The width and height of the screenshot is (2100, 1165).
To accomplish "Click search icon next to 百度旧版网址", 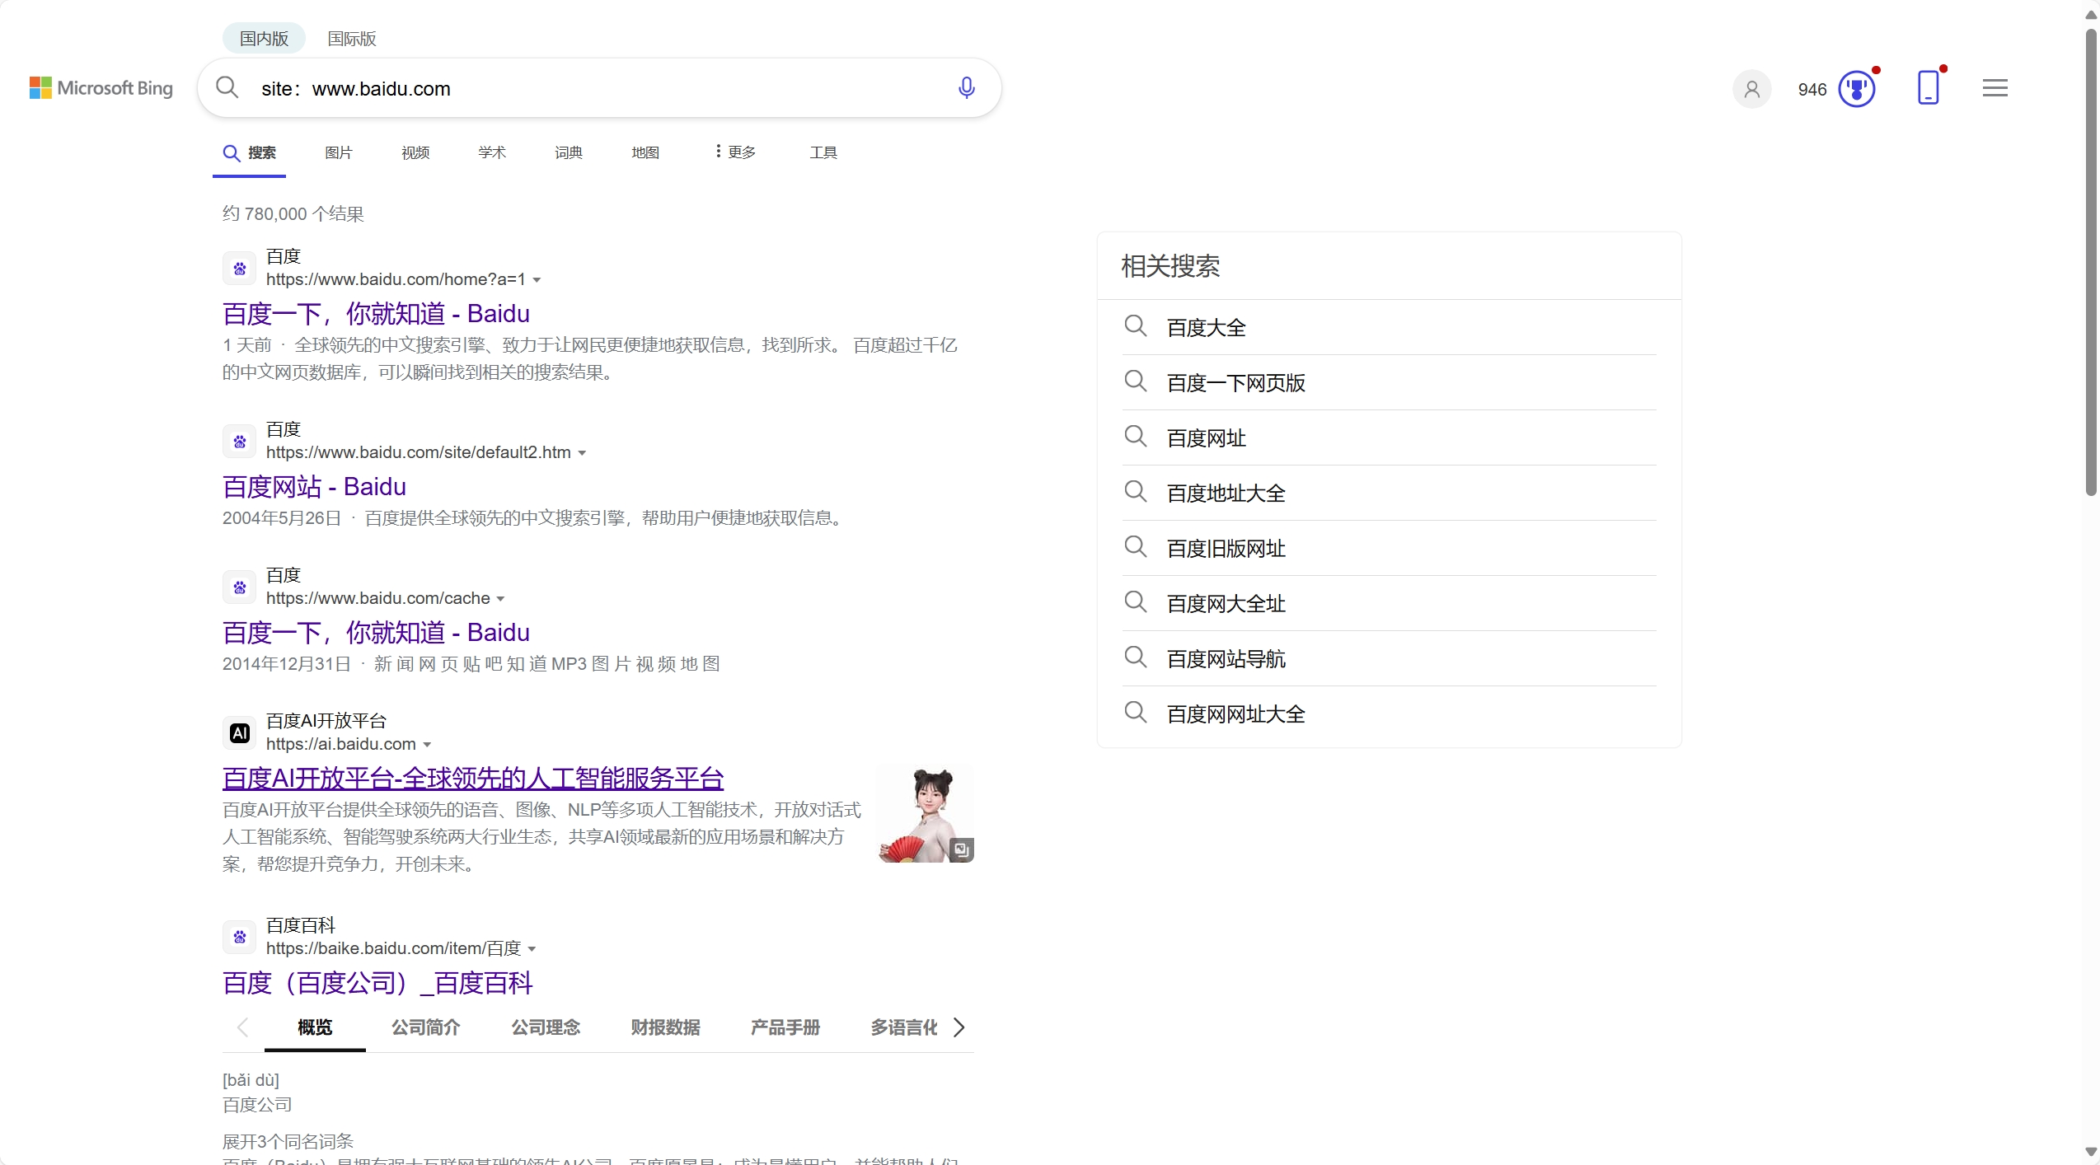I will tap(1136, 547).
